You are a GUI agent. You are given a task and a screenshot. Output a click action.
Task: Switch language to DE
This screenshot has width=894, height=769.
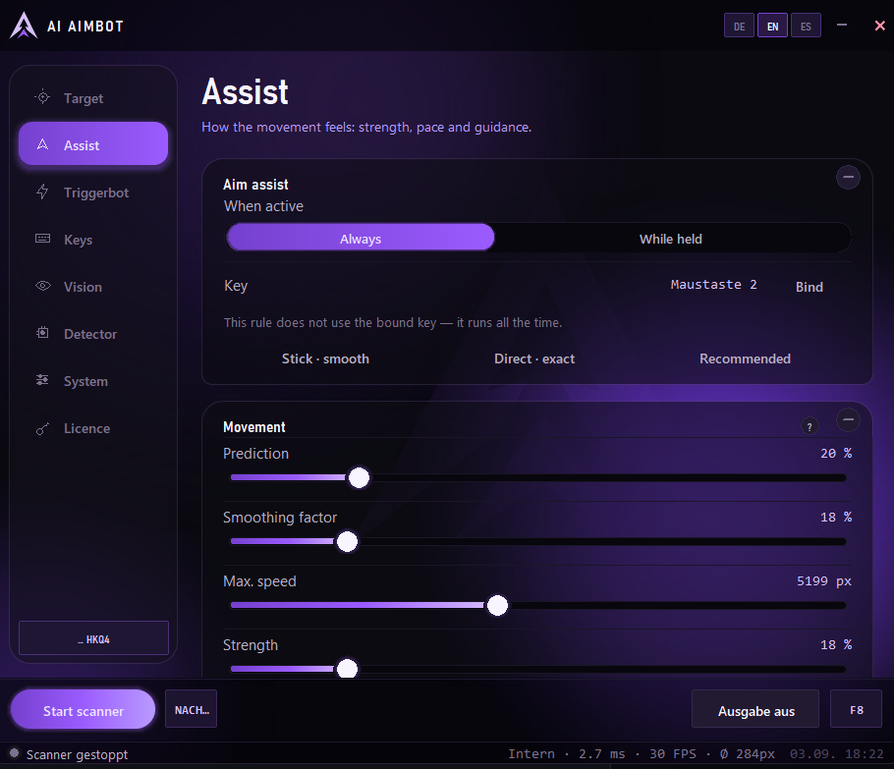tap(739, 27)
